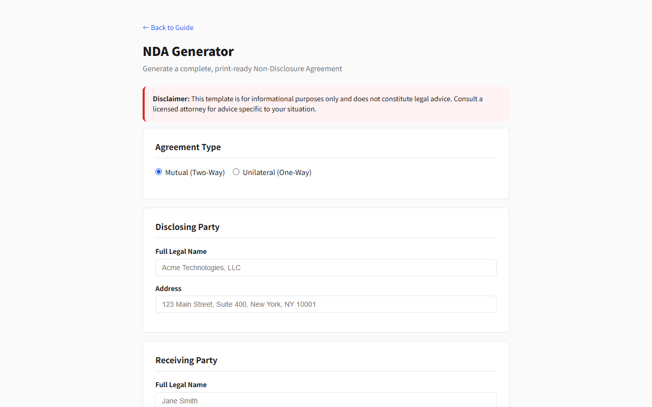The width and height of the screenshot is (652, 407).
Task: Click the 'Full Legal Name' label under Disclosing Party
Action: (x=181, y=251)
